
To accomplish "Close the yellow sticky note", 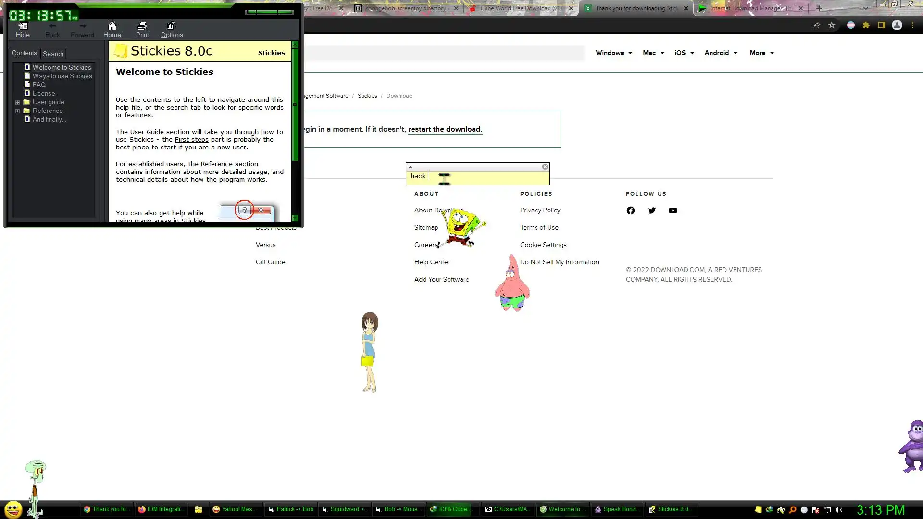I will 545,167.
